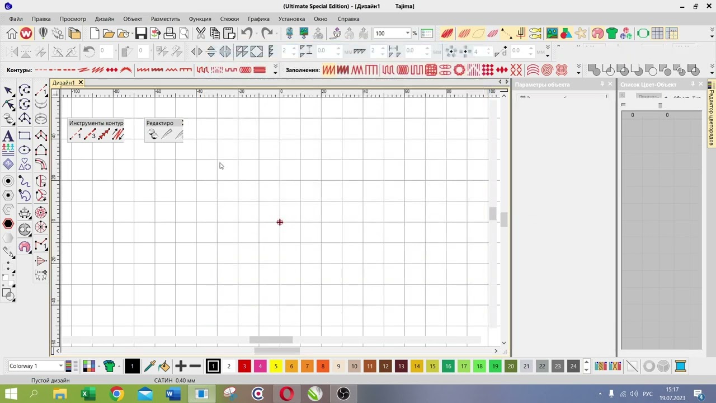Open the Стежки menu
Viewport: 716px width, 403px height.
pyautogui.click(x=229, y=19)
